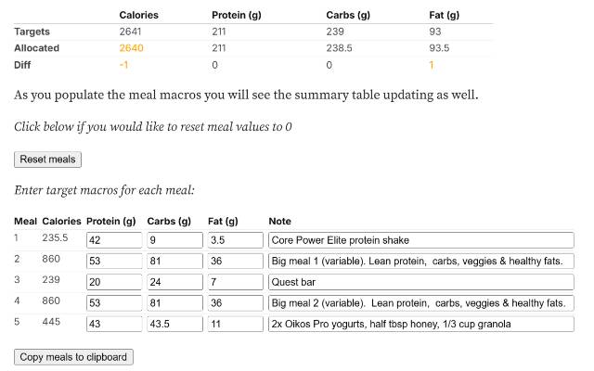The height and width of the screenshot is (371, 594).
Task: Click the meal 5 carbs field
Action: [174, 325]
